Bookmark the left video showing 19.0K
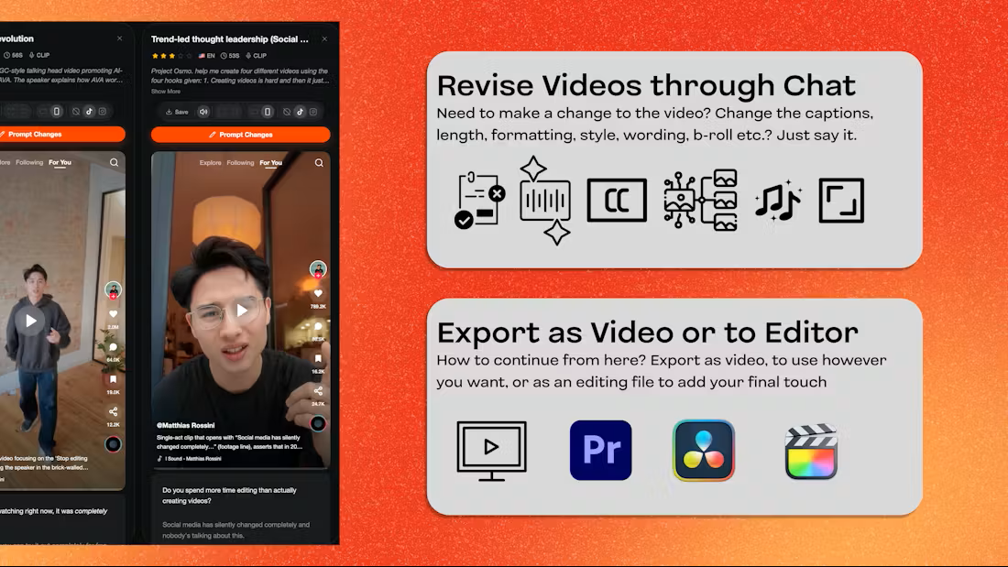The width and height of the screenshot is (1008, 567). coord(113,379)
